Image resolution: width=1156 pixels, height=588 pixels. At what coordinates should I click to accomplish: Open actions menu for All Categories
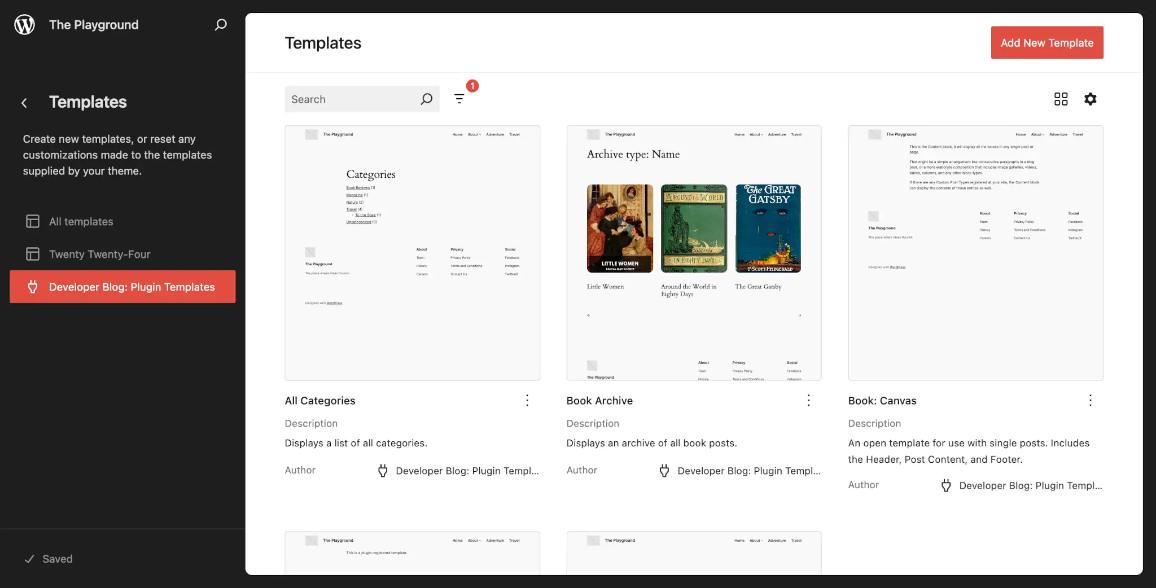coord(527,401)
